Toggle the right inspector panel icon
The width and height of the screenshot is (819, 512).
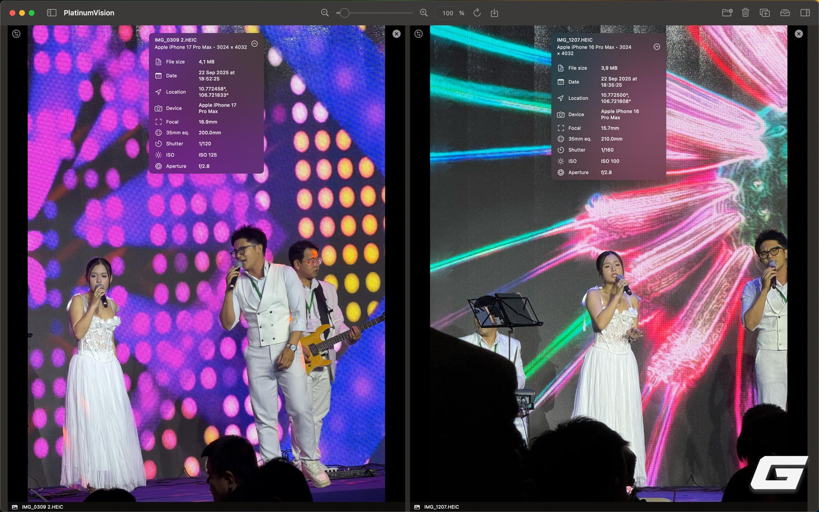[x=805, y=13]
